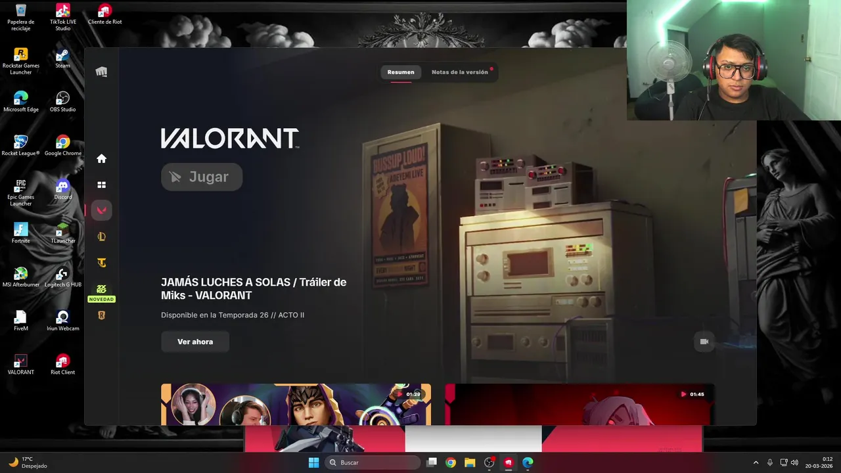
Task: Open Cliente de Riot desktop icon
Action: 104,14
